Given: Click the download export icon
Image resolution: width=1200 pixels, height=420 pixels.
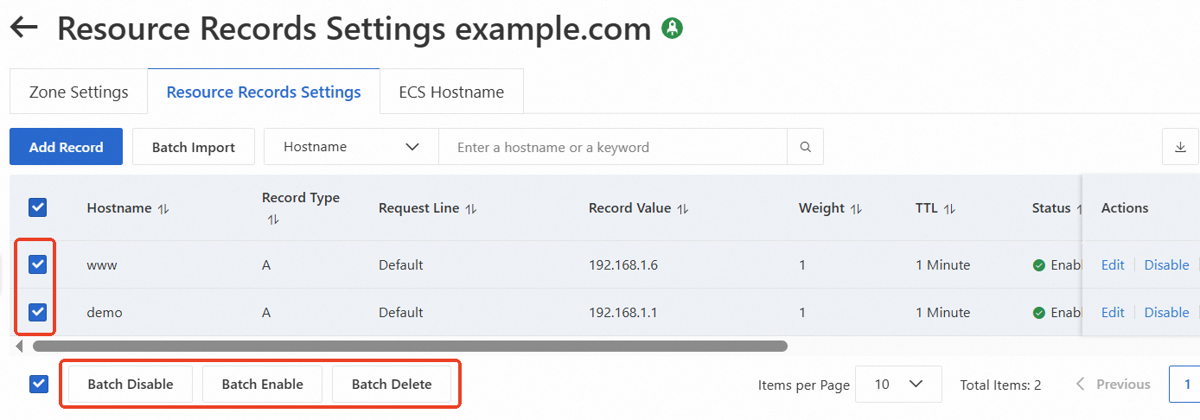Looking at the screenshot, I should click(1180, 147).
